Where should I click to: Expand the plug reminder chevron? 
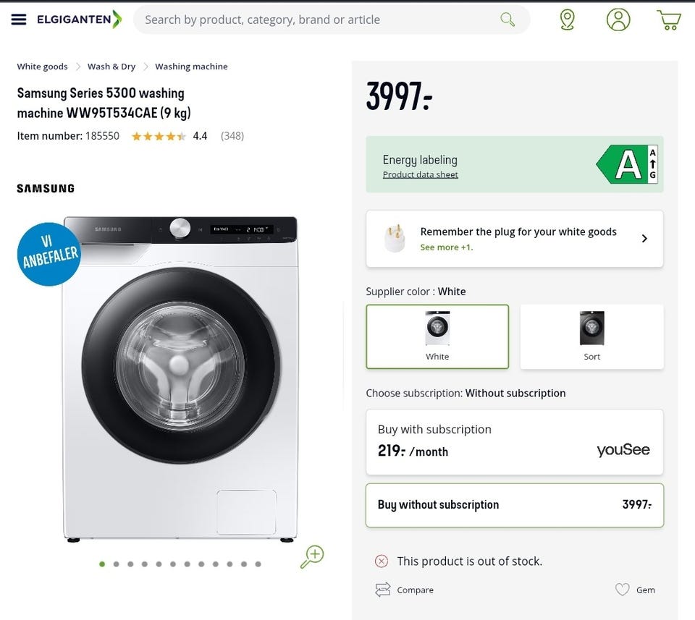point(644,239)
